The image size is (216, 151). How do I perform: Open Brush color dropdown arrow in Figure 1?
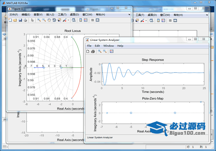(68, 20)
